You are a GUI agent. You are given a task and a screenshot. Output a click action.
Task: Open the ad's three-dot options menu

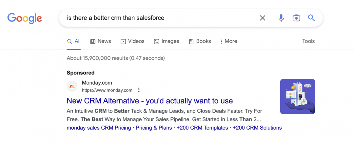(139, 90)
